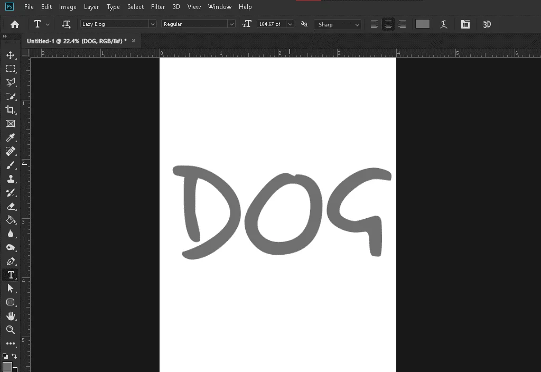Select the Clone Stamp tool
This screenshot has width=541, height=372.
click(11, 179)
